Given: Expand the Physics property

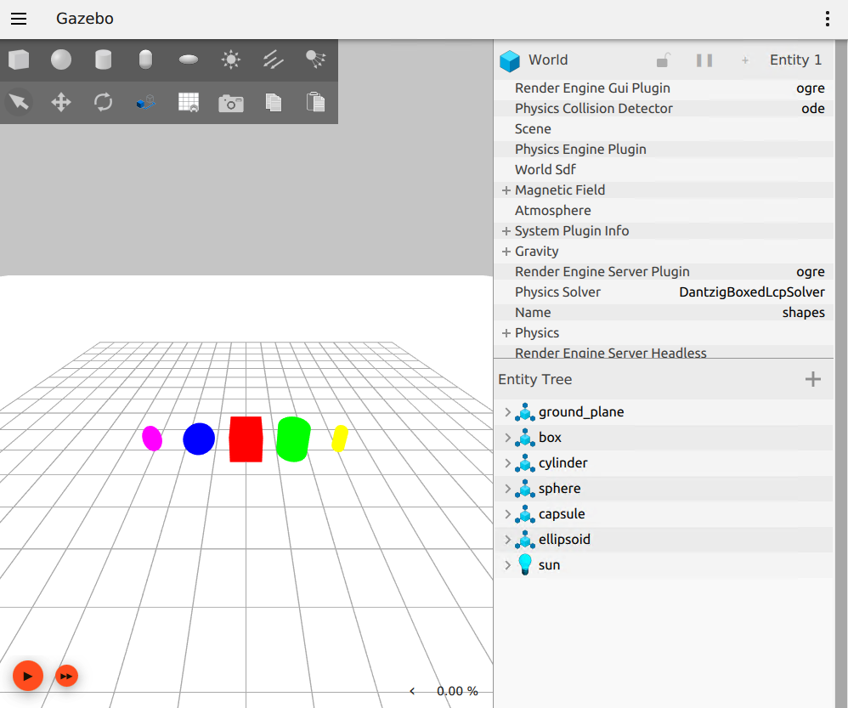Looking at the screenshot, I should 506,333.
